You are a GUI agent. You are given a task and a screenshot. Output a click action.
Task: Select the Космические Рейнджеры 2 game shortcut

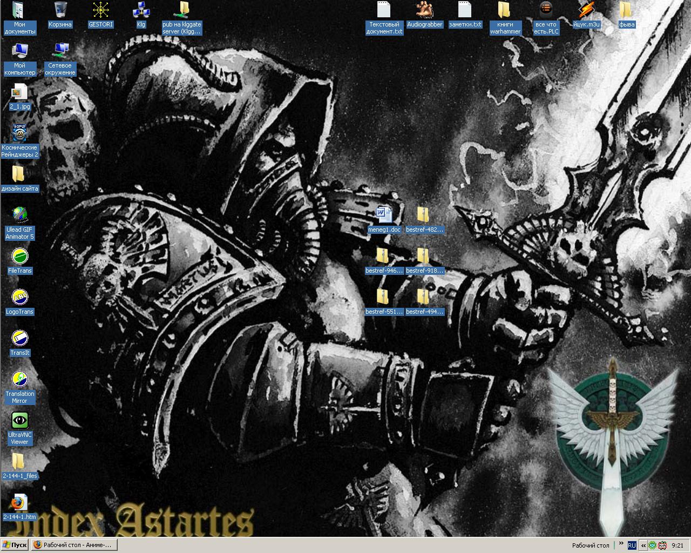click(19, 141)
